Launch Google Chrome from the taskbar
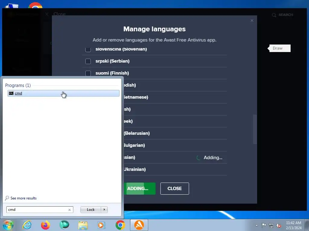The height and width of the screenshot is (231, 309). [120, 225]
